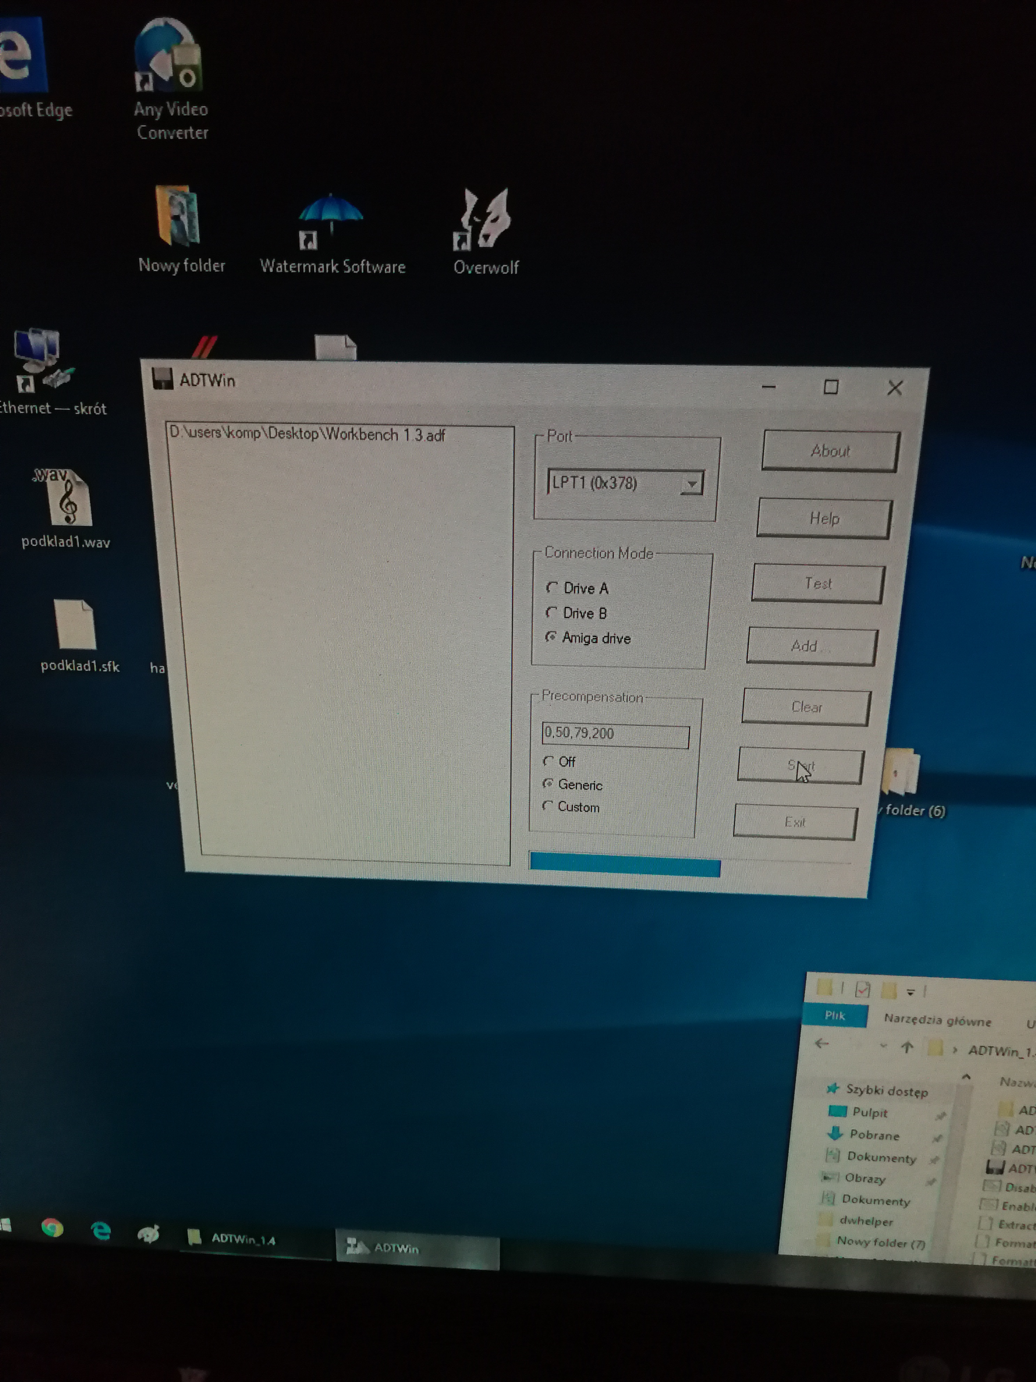Click the ADTWin floppy disk title icon

pyautogui.click(x=162, y=379)
